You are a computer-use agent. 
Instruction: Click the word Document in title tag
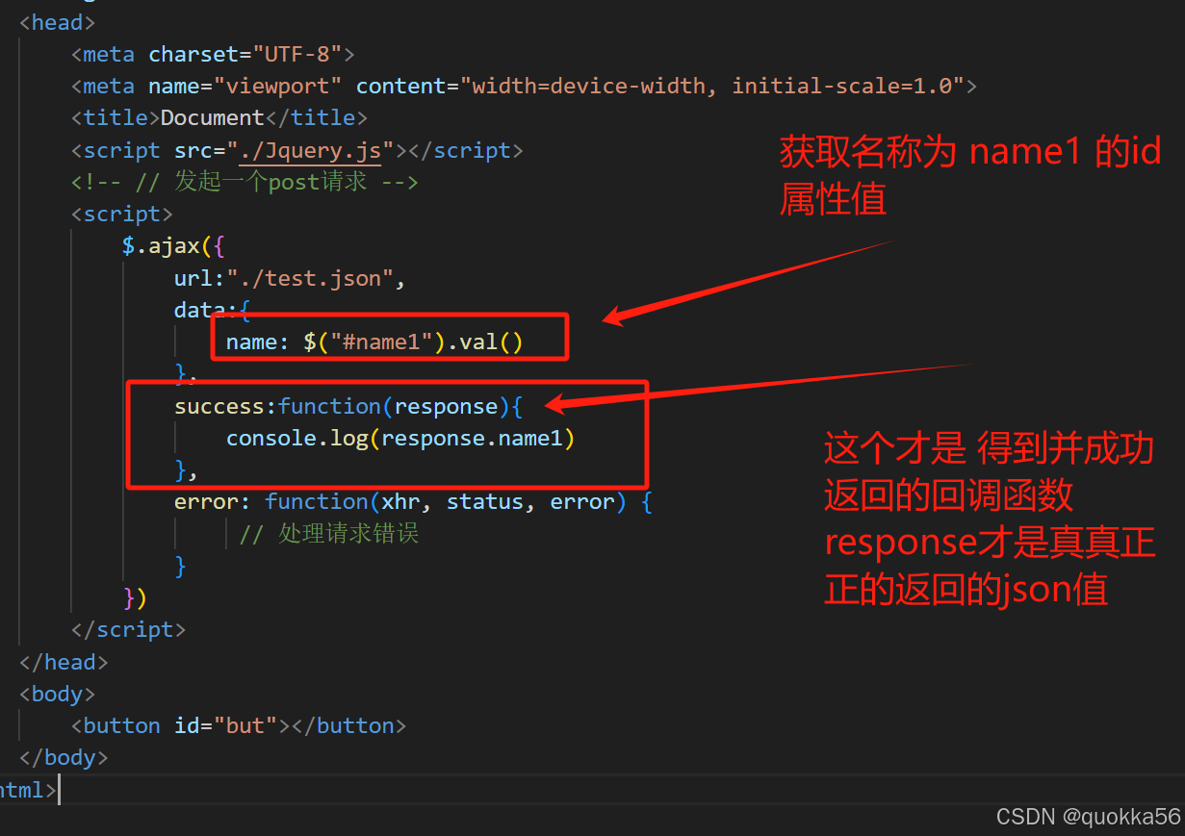point(213,117)
